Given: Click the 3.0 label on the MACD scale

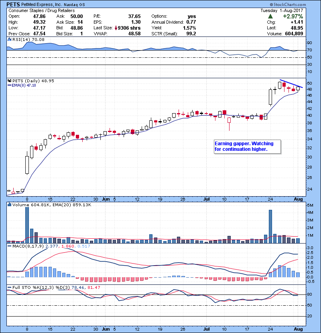Looking at the screenshot, I should click(311, 248).
